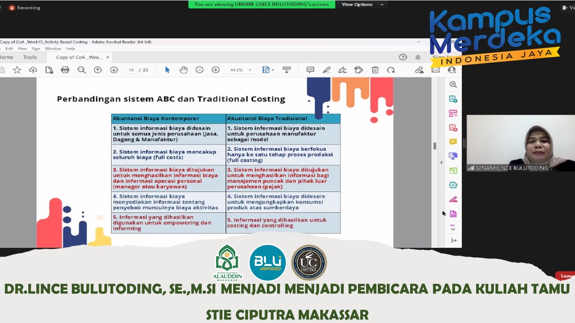Click the Export PDF icon in the sidebar
575x323 pixels.
tap(453, 99)
